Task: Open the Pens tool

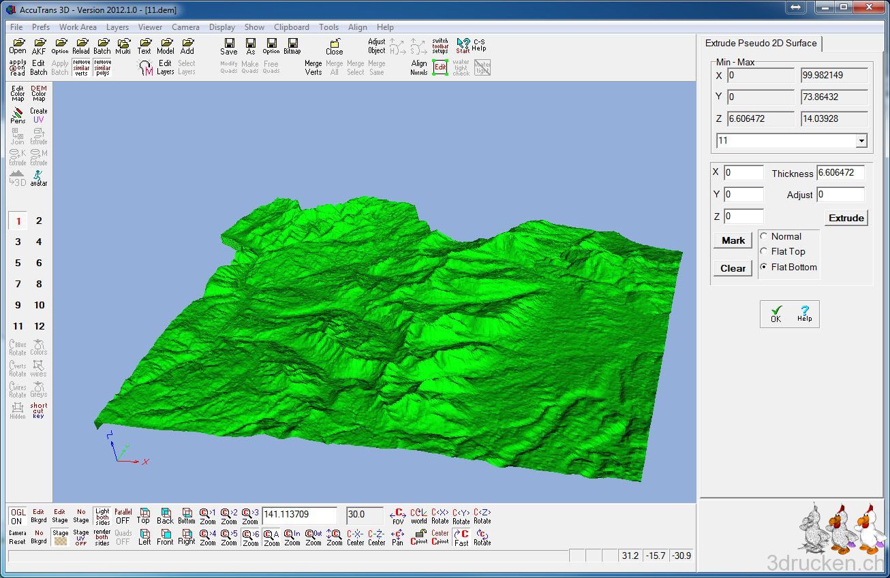Action: coord(18,115)
